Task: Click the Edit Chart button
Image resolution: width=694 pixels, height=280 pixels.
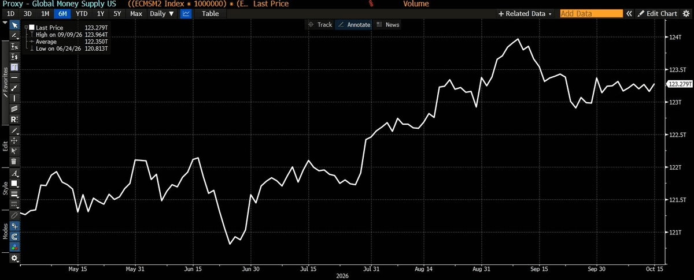Action: 657,13
